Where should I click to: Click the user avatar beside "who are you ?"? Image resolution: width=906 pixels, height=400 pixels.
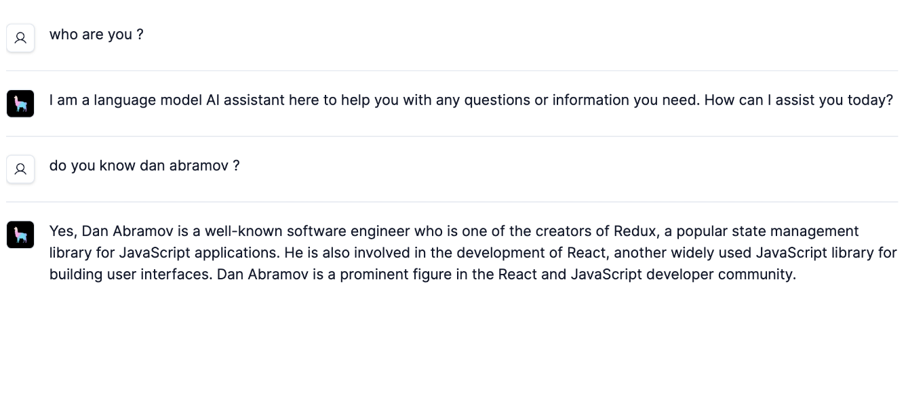[x=20, y=38]
